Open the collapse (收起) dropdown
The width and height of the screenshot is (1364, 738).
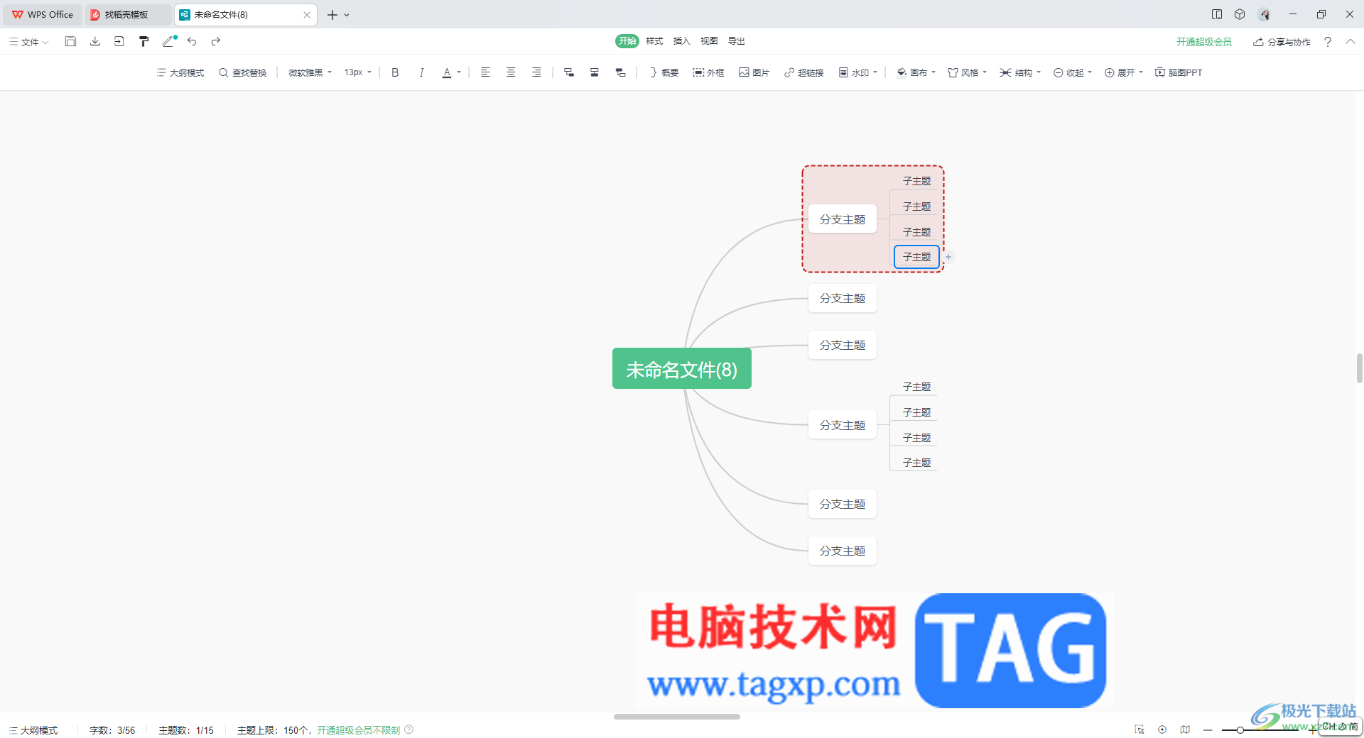(x=1073, y=72)
